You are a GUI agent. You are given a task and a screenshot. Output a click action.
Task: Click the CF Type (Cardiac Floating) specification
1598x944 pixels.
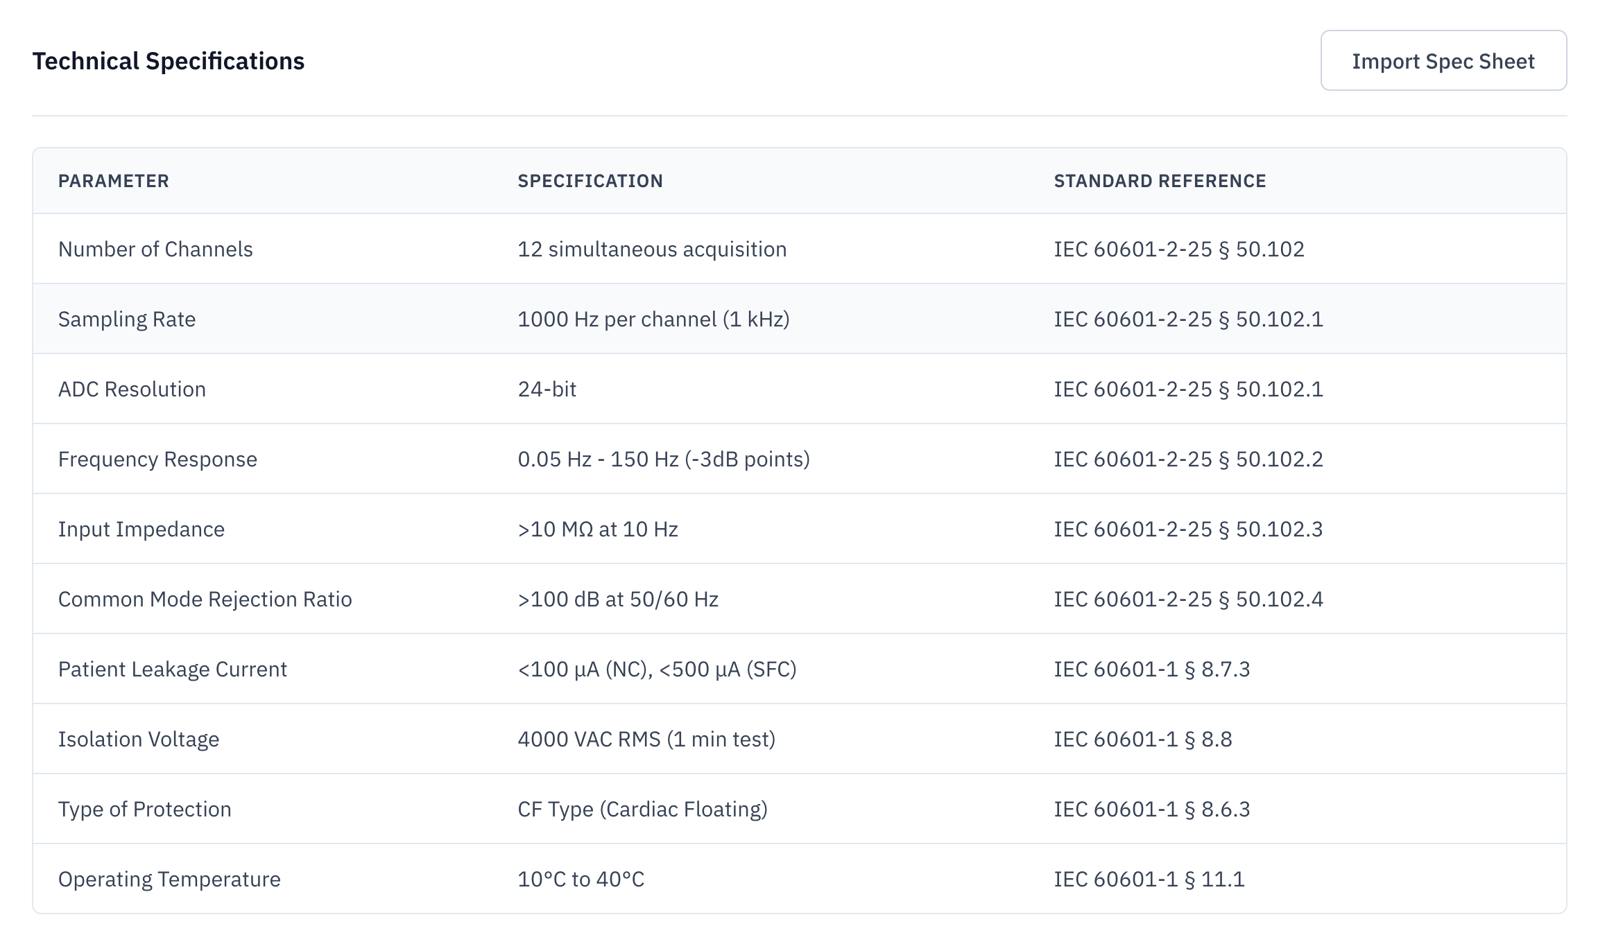(x=644, y=809)
